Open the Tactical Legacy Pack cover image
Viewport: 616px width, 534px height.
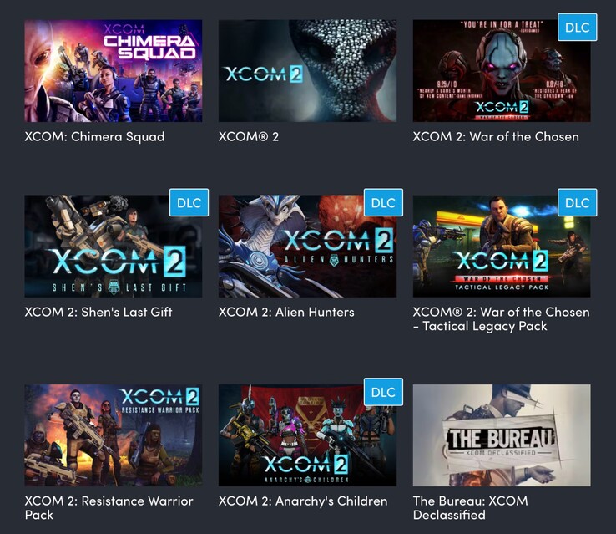[502, 247]
